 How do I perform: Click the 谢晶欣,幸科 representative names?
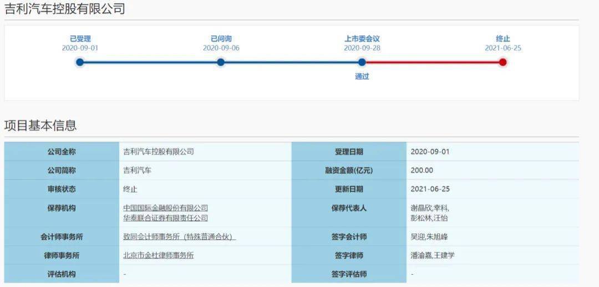[430, 208]
